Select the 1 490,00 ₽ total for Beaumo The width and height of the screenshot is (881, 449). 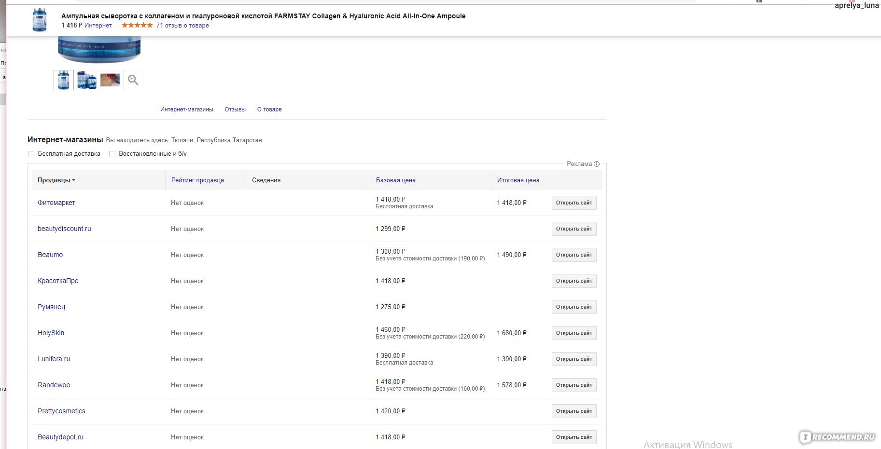[512, 255]
